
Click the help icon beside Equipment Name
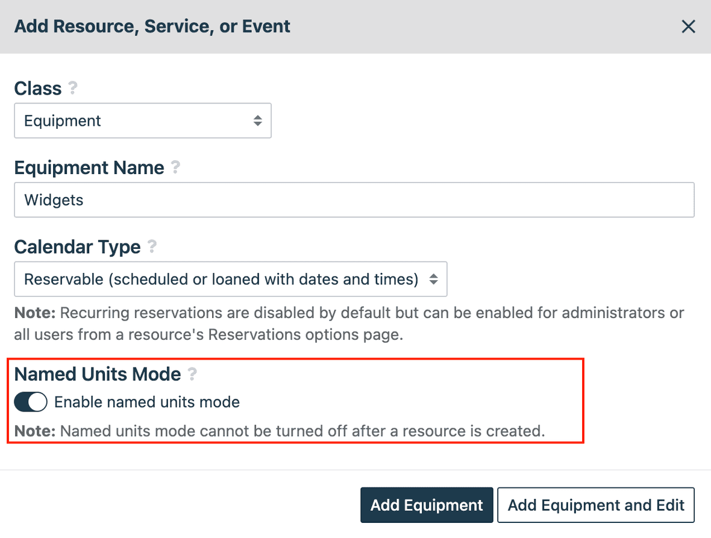(175, 167)
